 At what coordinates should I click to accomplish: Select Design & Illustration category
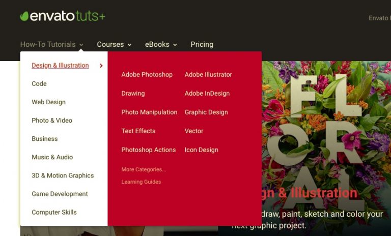60,65
